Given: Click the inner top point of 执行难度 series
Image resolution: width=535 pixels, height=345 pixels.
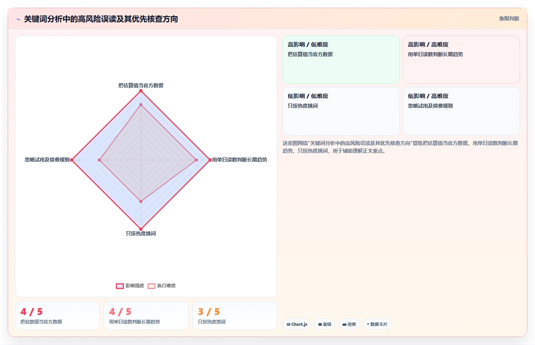Looking at the screenshot, I should click(x=141, y=105).
